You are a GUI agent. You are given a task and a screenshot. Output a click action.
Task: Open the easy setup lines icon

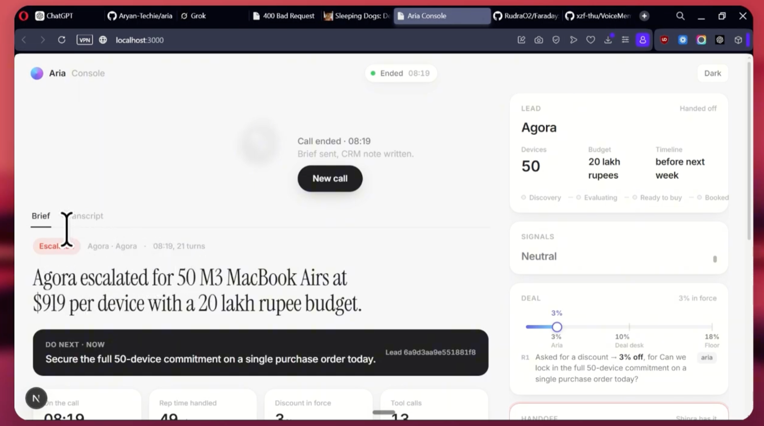click(625, 40)
